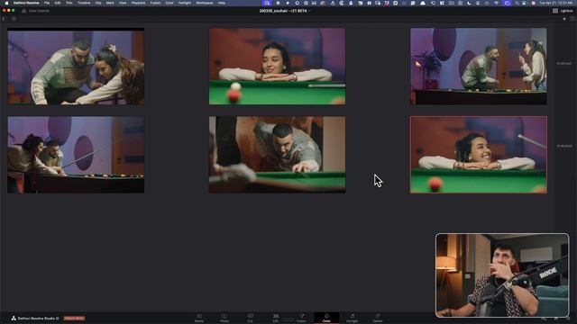Click the Color Controls button

coord(35,11)
